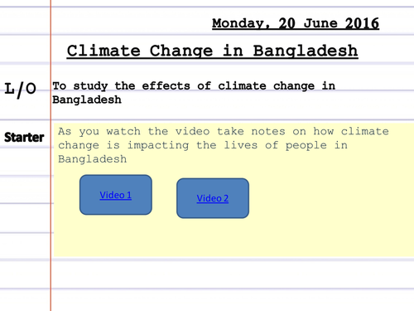Image resolution: width=414 pixels, height=311 pixels.
Task: Click the Starter label in the margin
Action: point(24,138)
